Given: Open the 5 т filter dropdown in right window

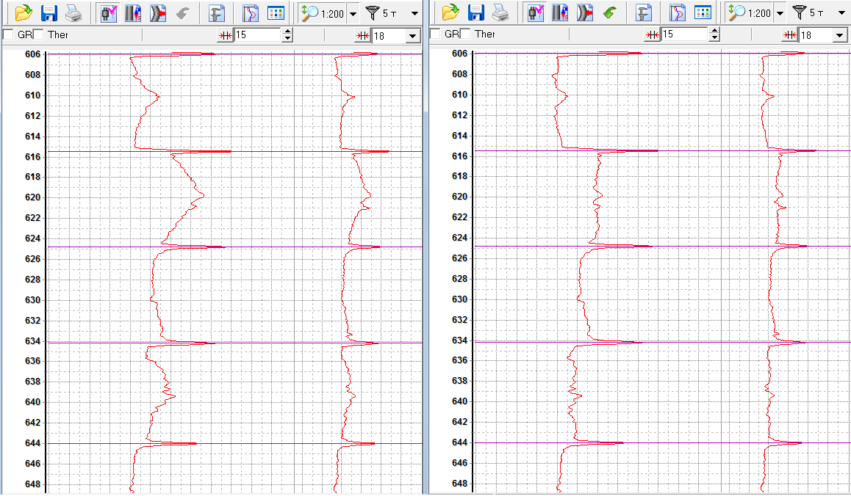Looking at the screenshot, I should (x=841, y=13).
